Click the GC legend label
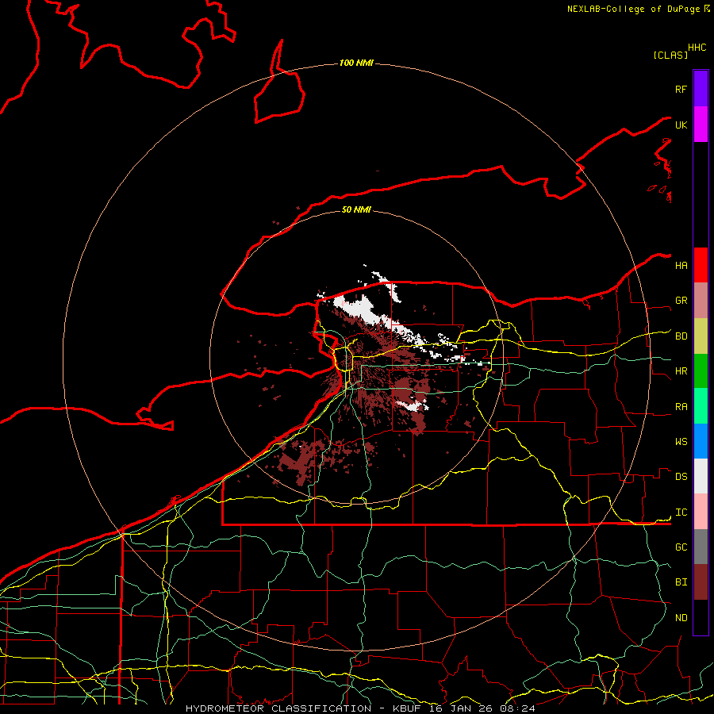714x714 pixels. pyautogui.click(x=681, y=547)
